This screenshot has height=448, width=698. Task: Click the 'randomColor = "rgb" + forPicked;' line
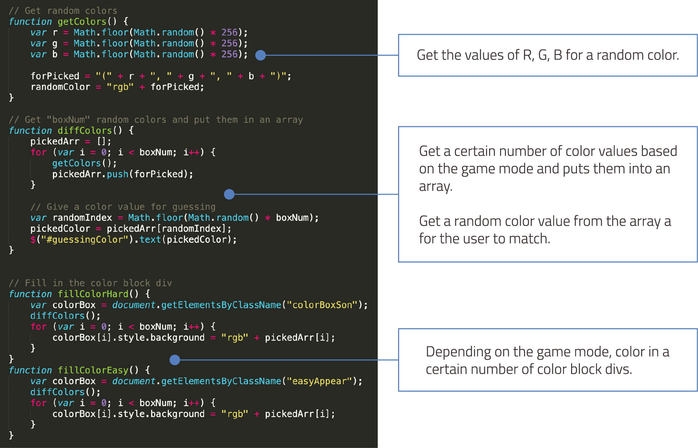pyautogui.click(x=118, y=87)
